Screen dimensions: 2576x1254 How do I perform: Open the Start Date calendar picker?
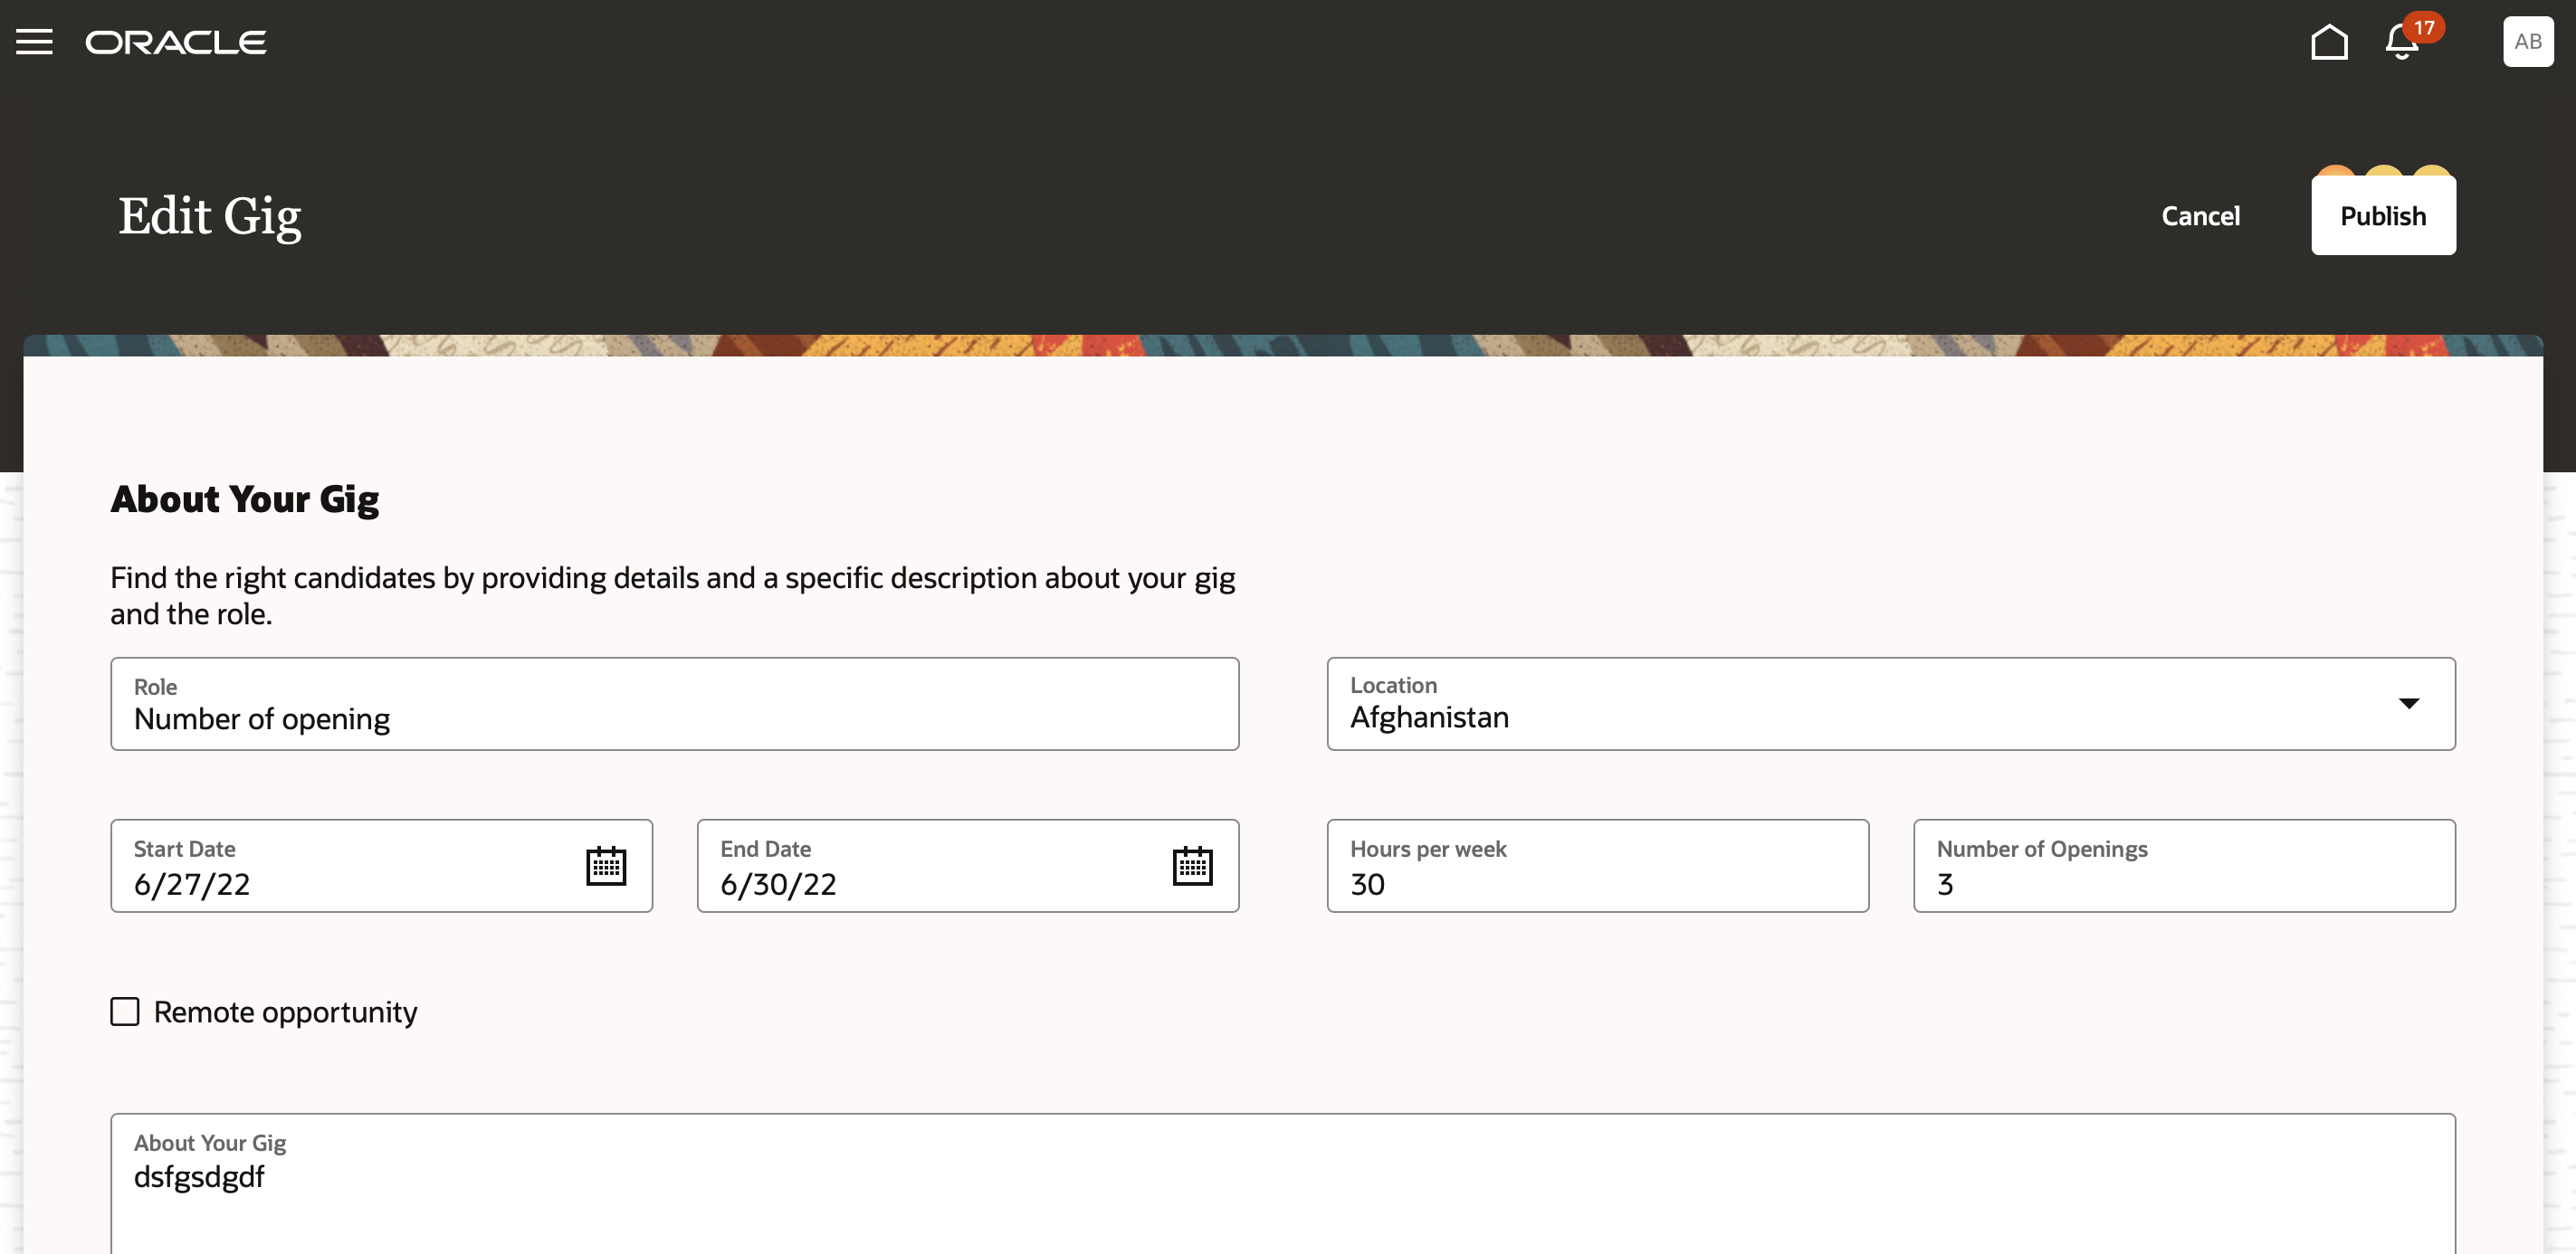(606, 865)
